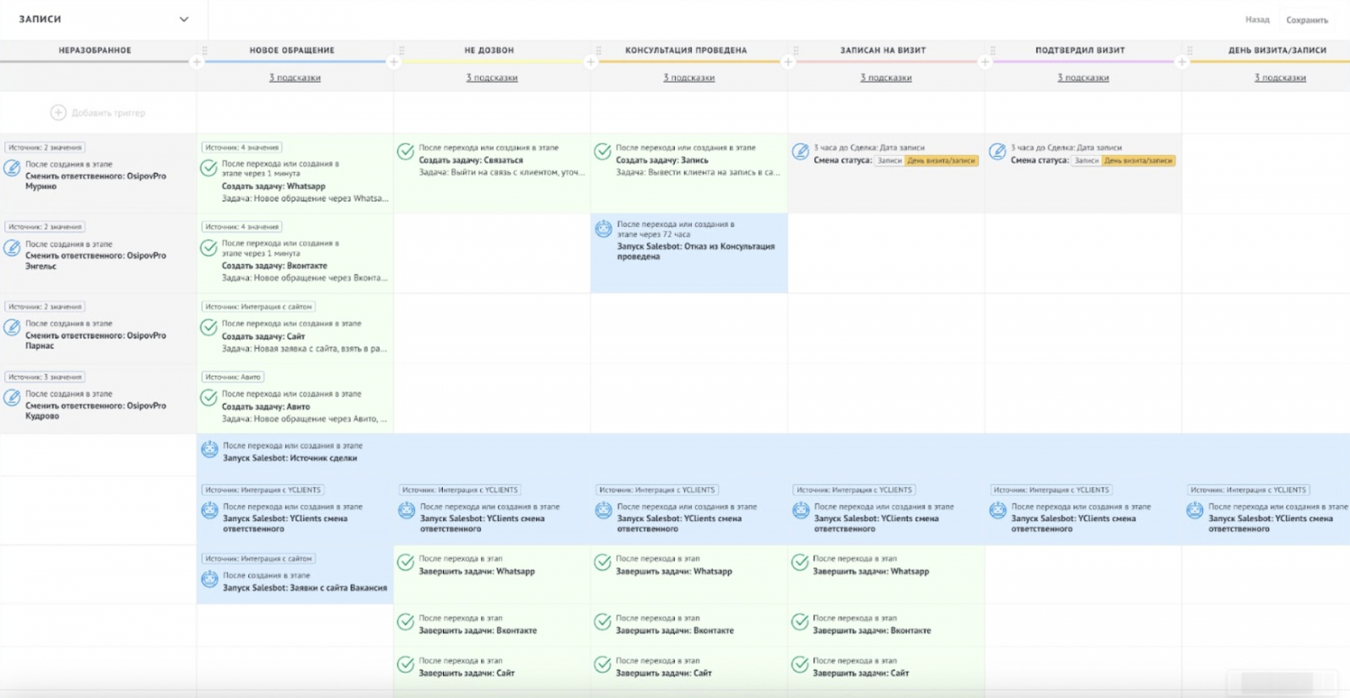1350x698 pixels.
Task: Click robot icon of Отказ из Консультация trigger
Action: pos(603,228)
